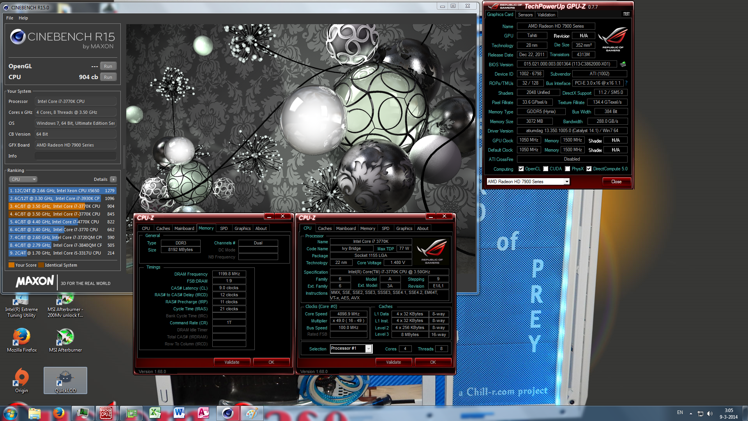Click the Driver Version field in GPU-Z
The height and width of the screenshot is (421, 748).
pos(572,131)
